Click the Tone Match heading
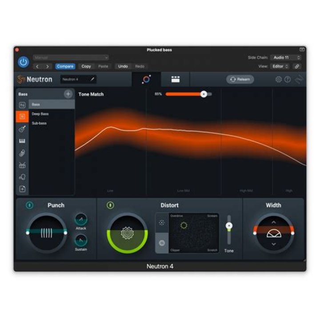Image resolution: width=320 pixels, height=320 pixels. coord(91,94)
